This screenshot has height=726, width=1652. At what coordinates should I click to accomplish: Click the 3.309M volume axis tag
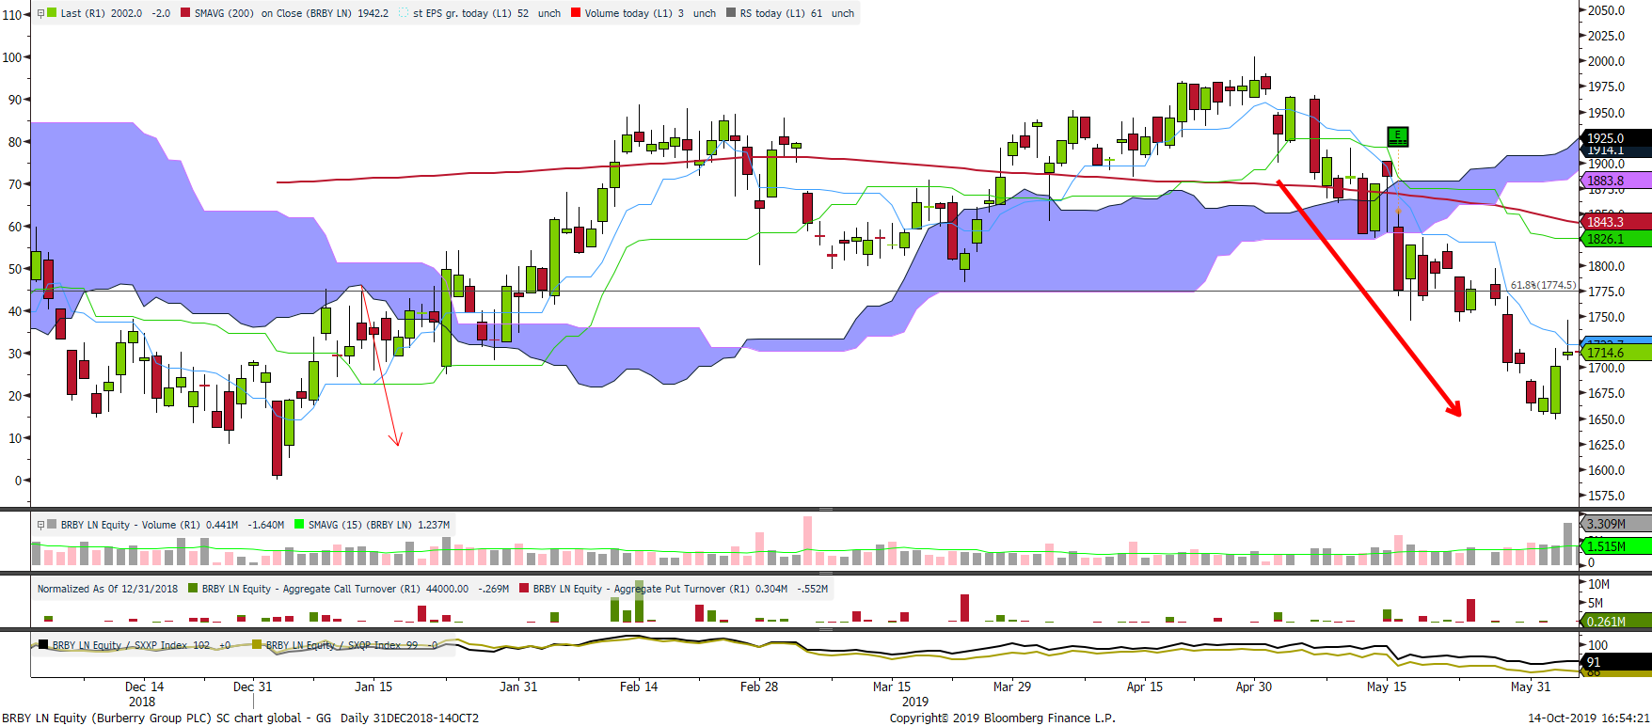pos(1616,524)
